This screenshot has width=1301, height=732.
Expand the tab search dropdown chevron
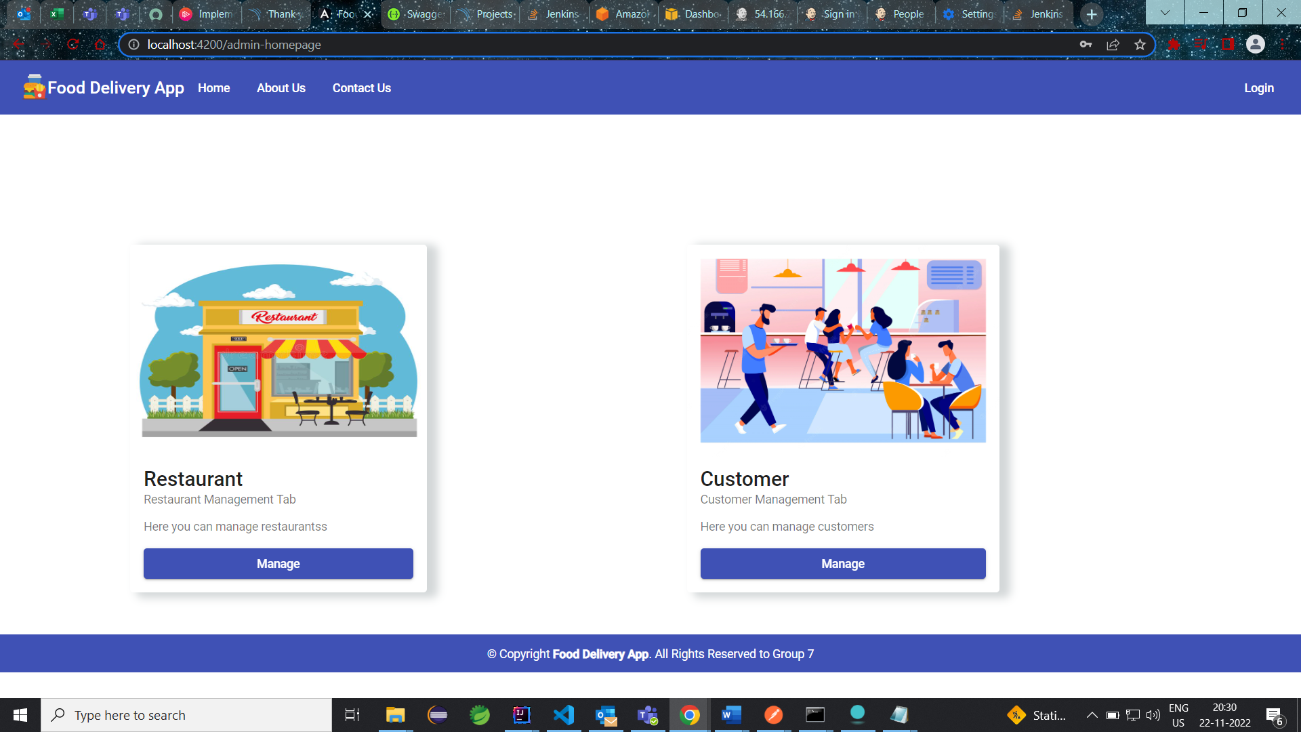1165,12
